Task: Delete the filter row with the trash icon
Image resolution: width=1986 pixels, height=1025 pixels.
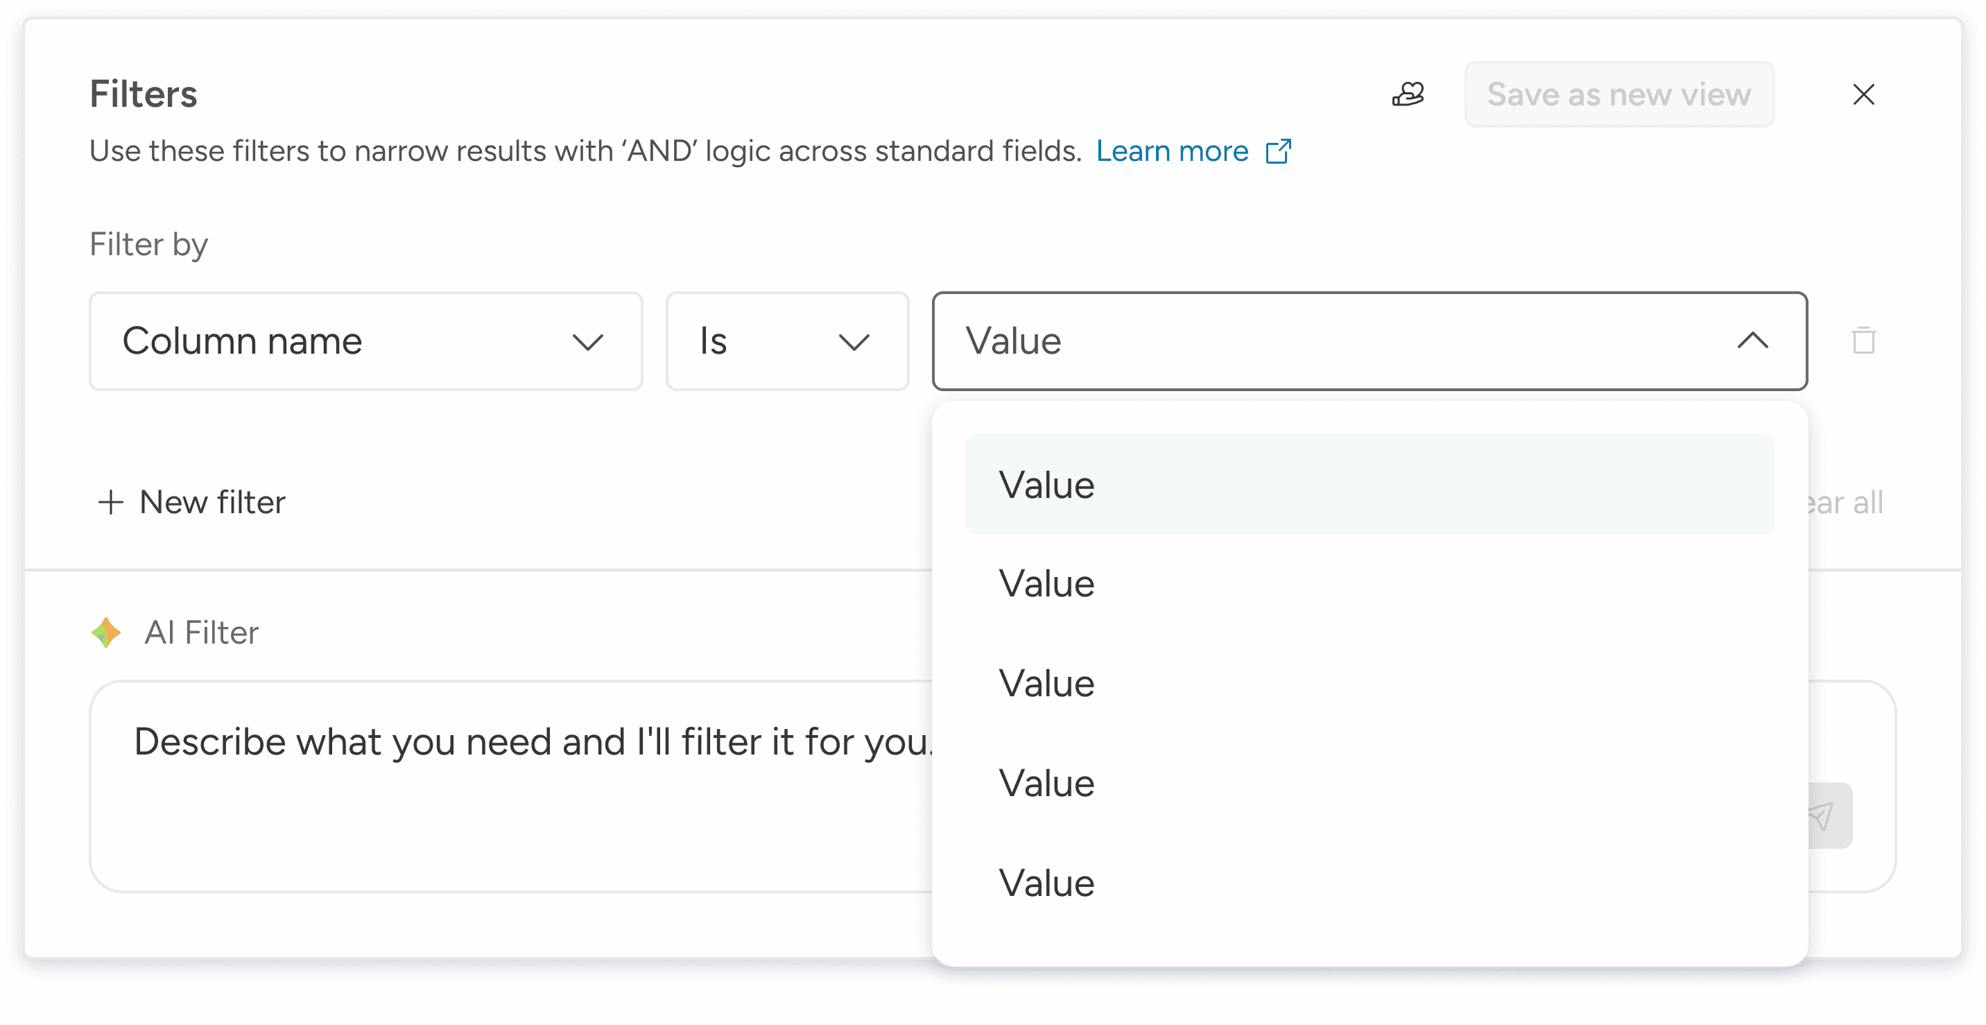Action: (1863, 340)
